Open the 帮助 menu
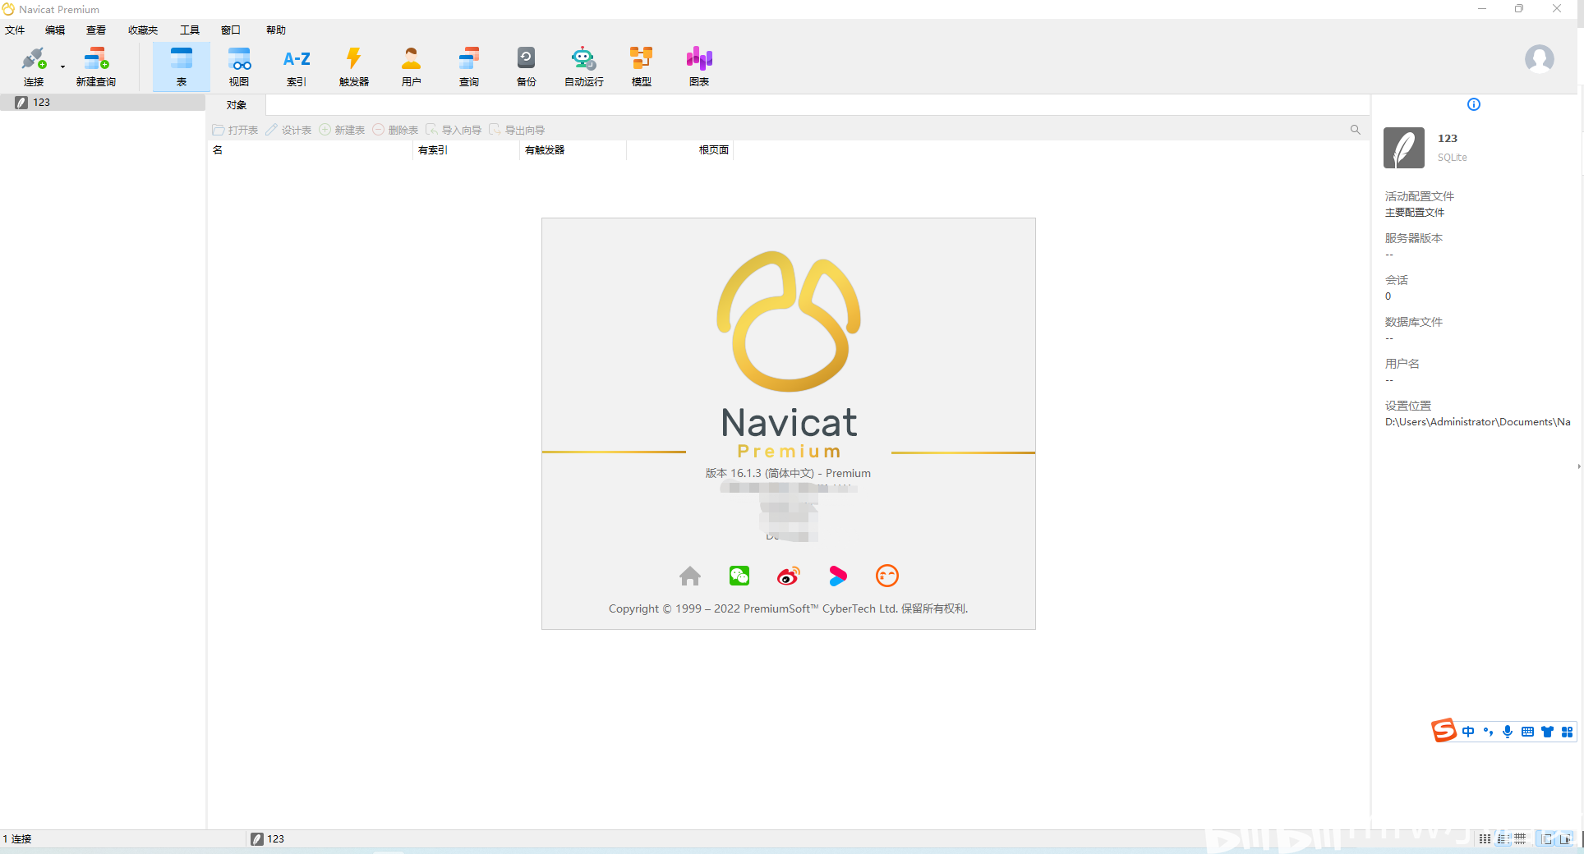Viewport: 1584px width, 854px height. (x=276, y=30)
